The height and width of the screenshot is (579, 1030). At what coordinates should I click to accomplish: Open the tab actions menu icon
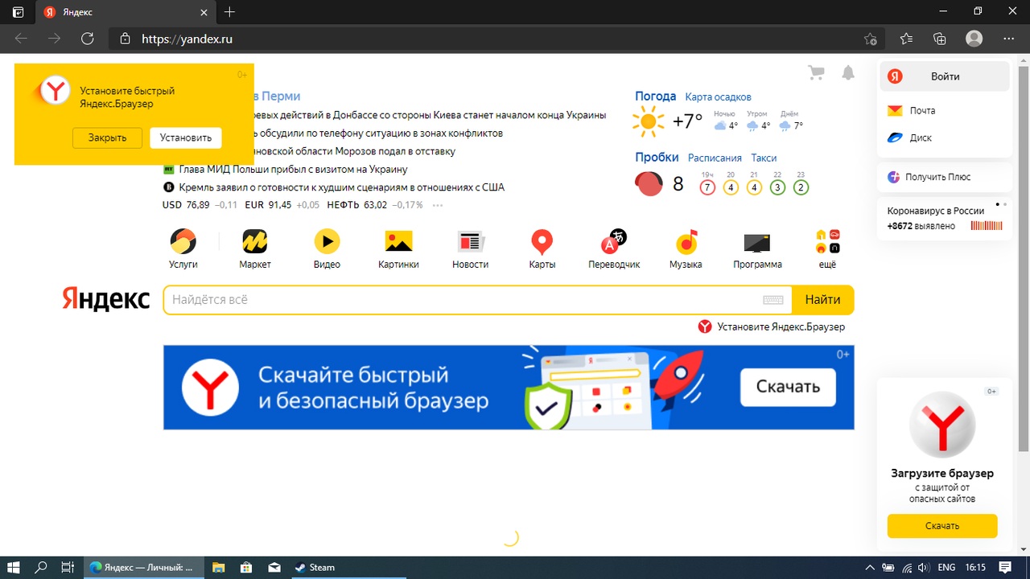click(18, 12)
